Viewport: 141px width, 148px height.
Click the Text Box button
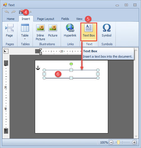click(x=89, y=32)
